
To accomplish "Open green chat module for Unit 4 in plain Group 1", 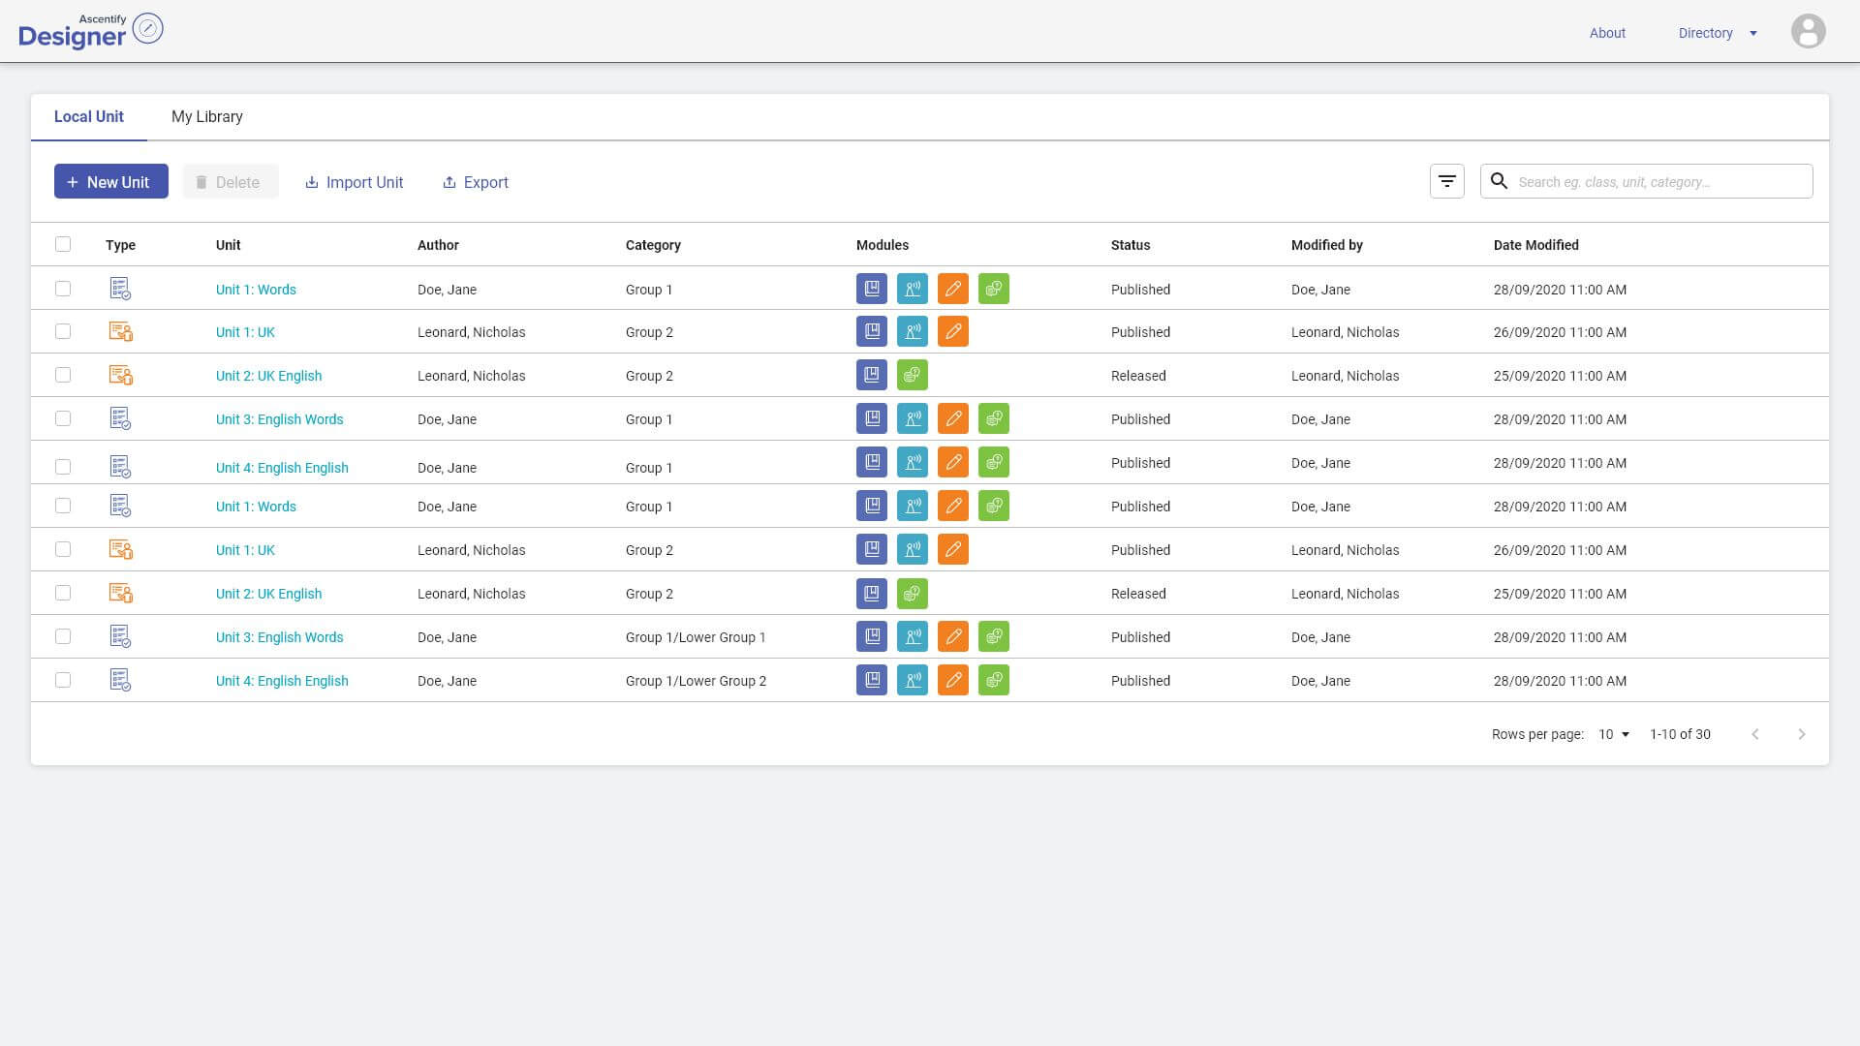I will coord(994,462).
